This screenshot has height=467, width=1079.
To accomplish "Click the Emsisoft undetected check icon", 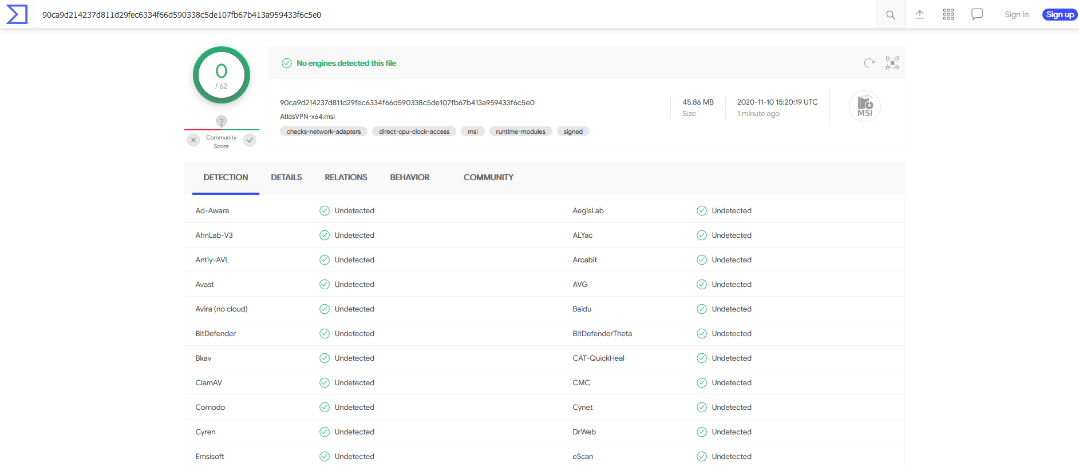I will [325, 456].
